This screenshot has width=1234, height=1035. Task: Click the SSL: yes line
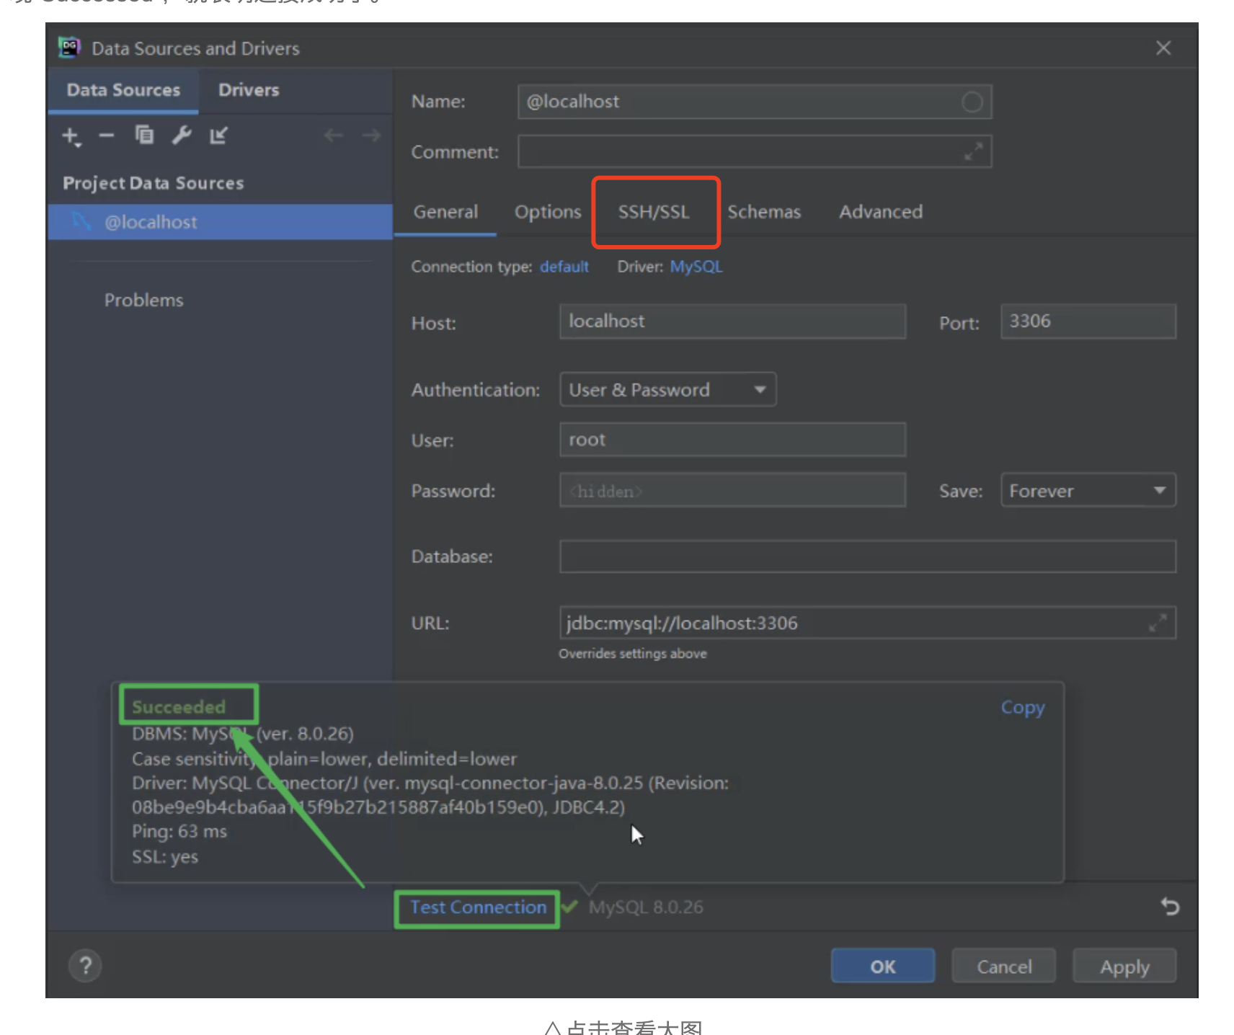(x=165, y=857)
